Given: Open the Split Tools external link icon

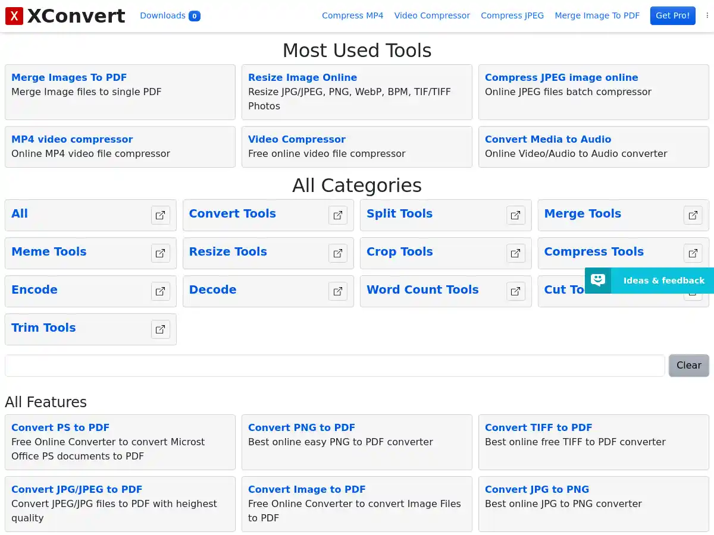Looking at the screenshot, I should pos(515,215).
